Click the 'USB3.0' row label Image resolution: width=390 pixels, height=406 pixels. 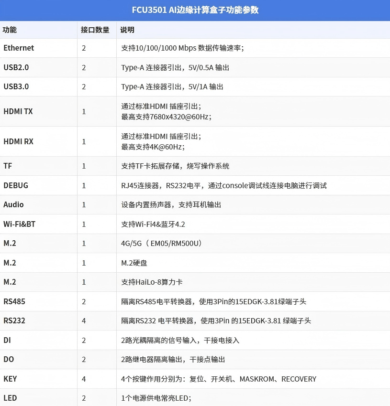[x=16, y=86]
